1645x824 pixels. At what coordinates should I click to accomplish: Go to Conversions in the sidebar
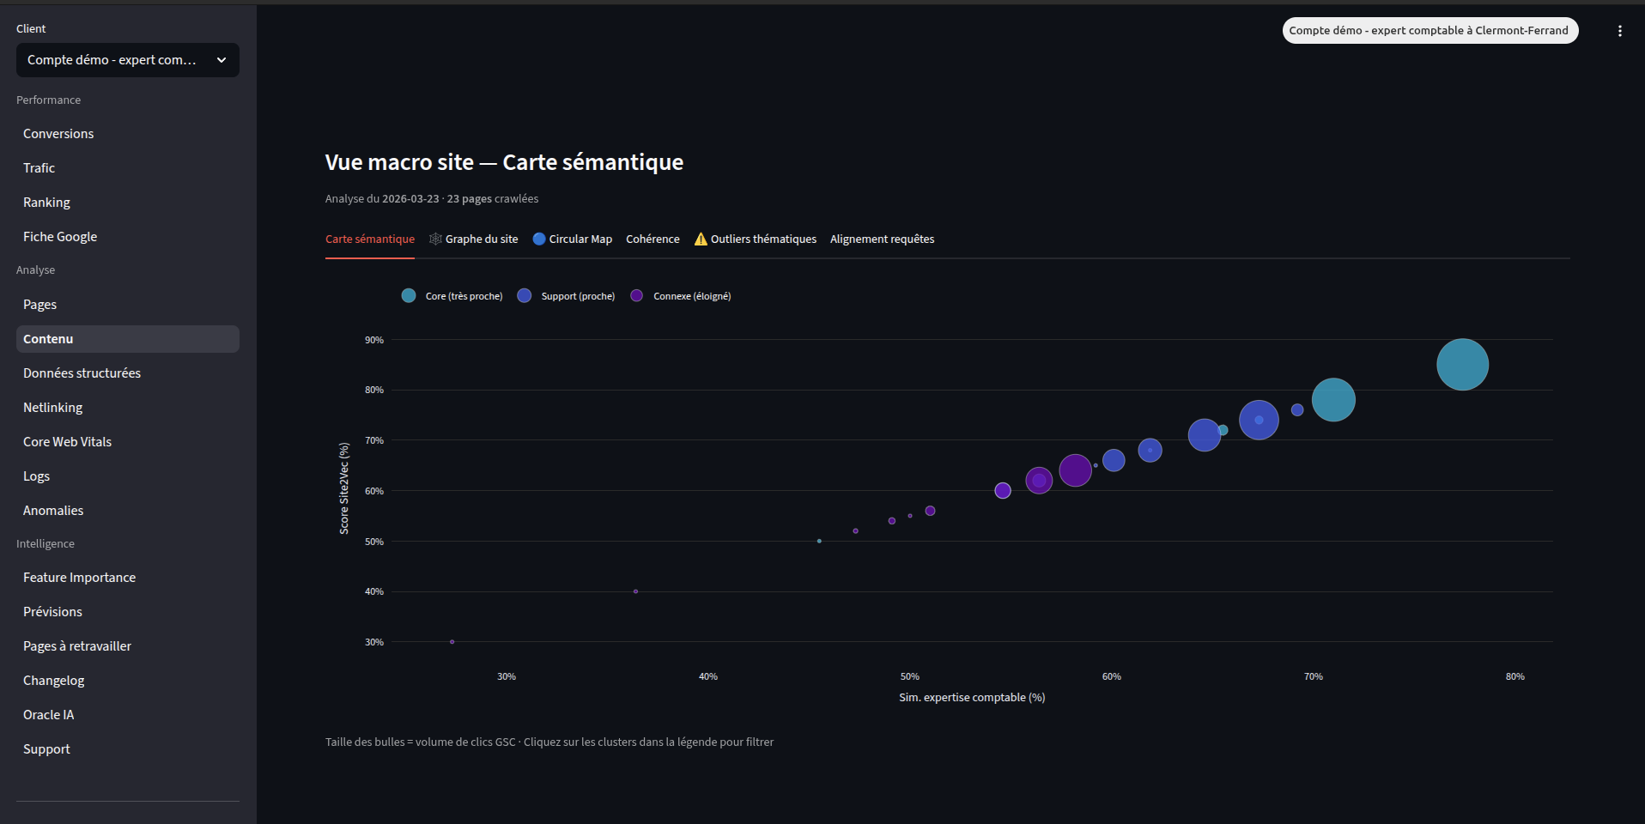point(58,134)
